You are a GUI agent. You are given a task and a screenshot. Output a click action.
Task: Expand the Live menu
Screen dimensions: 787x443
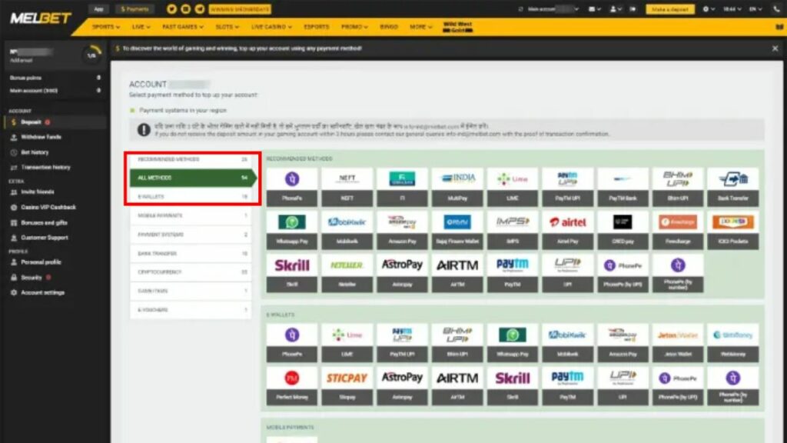[141, 27]
